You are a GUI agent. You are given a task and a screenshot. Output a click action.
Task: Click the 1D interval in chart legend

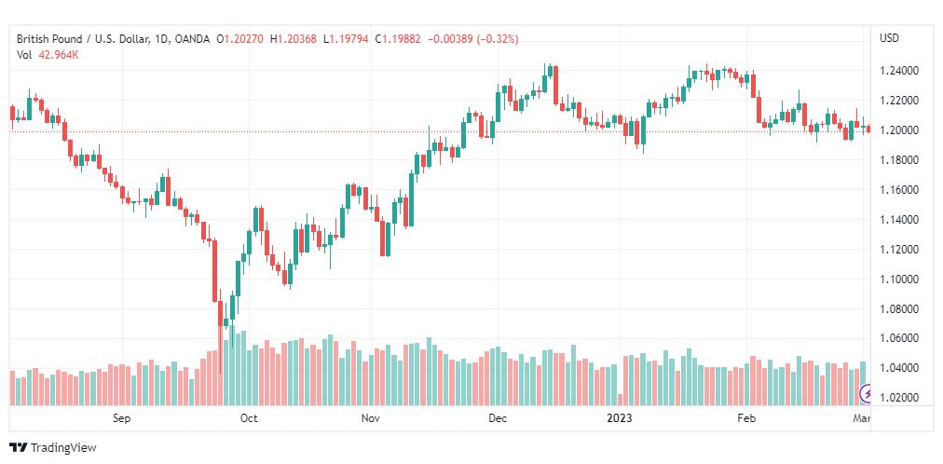pos(158,39)
